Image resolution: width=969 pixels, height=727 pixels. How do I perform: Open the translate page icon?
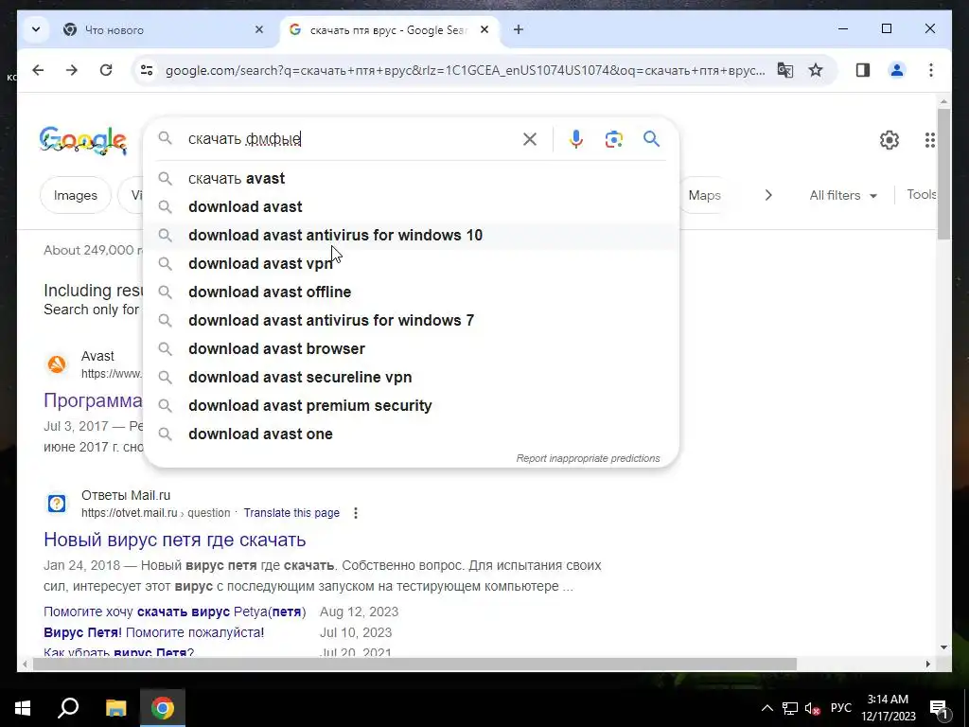[x=784, y=70]
